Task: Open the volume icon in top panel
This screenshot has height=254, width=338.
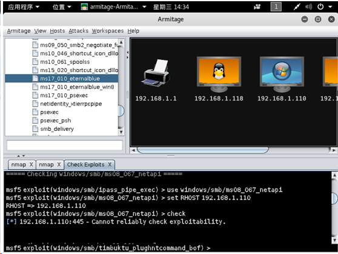Action: [308, 7]
